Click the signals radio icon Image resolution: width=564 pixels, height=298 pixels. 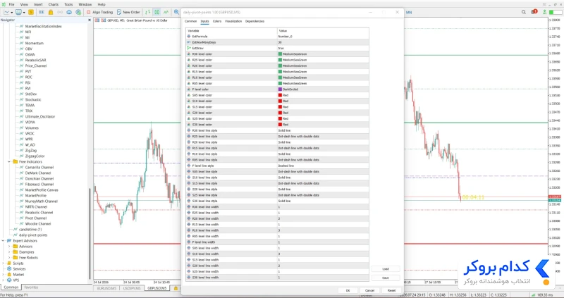point(60,12)
